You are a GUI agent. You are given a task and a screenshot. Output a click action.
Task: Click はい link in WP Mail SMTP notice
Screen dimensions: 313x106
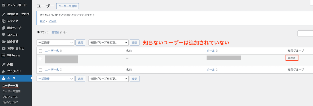point(42,21)
